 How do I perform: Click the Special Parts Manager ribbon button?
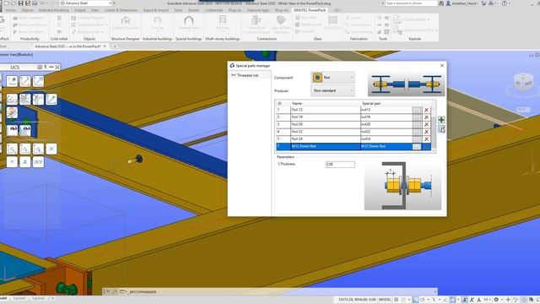click(281, 24)
